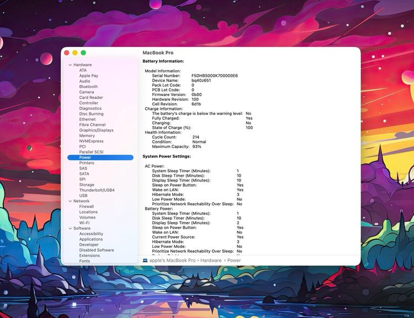This screenshot has width=414, height=318.
Task: Click the Hardware Revision value 100
Action: [x=195, y=99]
